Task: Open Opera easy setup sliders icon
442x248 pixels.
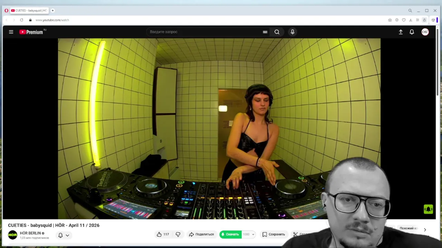Action: [x=417, y=20]
